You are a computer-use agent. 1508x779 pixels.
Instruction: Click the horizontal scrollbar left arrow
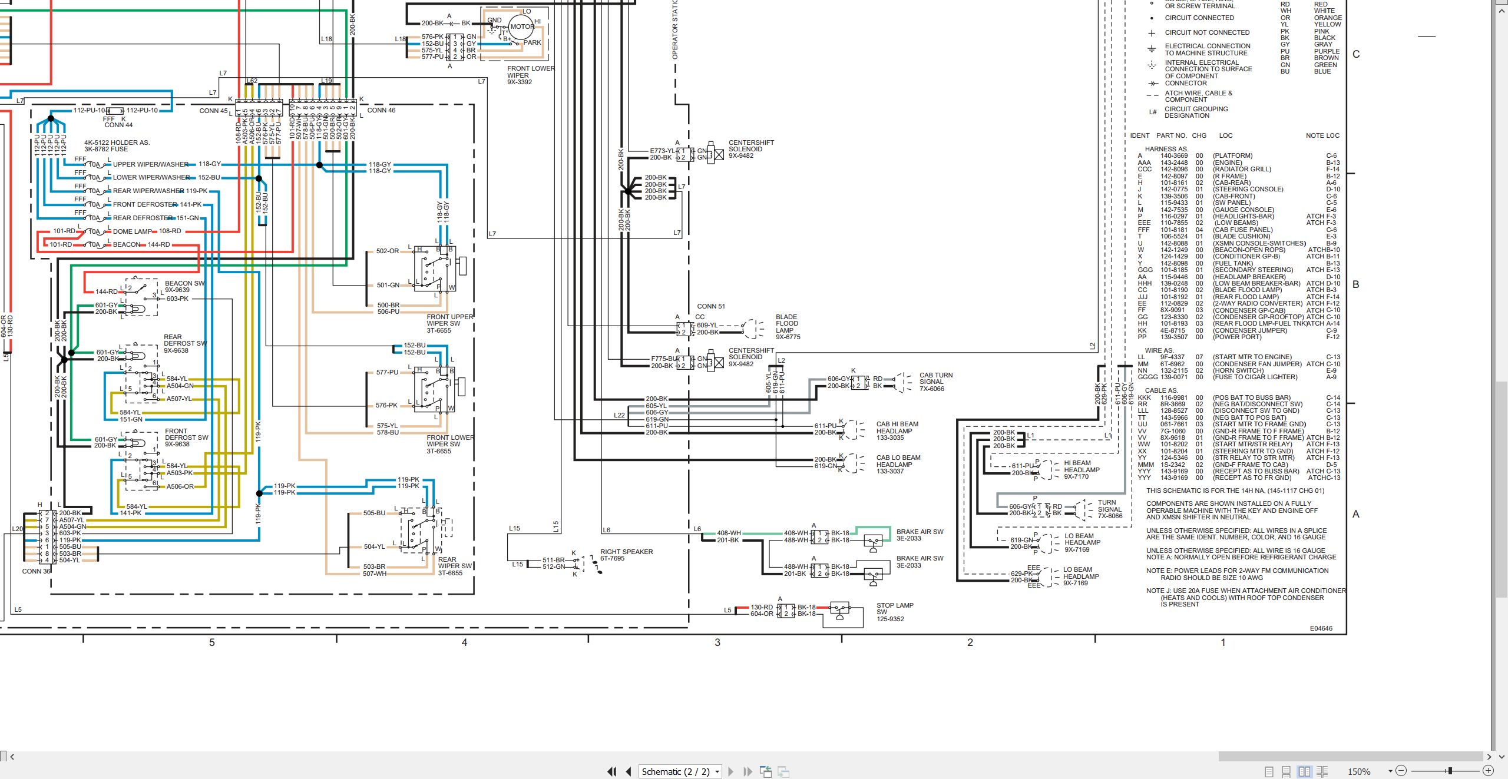pyautogui.click(x=12, y=757)
